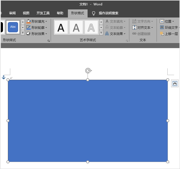Select the blue rectangle shape
Viewport: 180px width, 169px height.
coord(88,121)
